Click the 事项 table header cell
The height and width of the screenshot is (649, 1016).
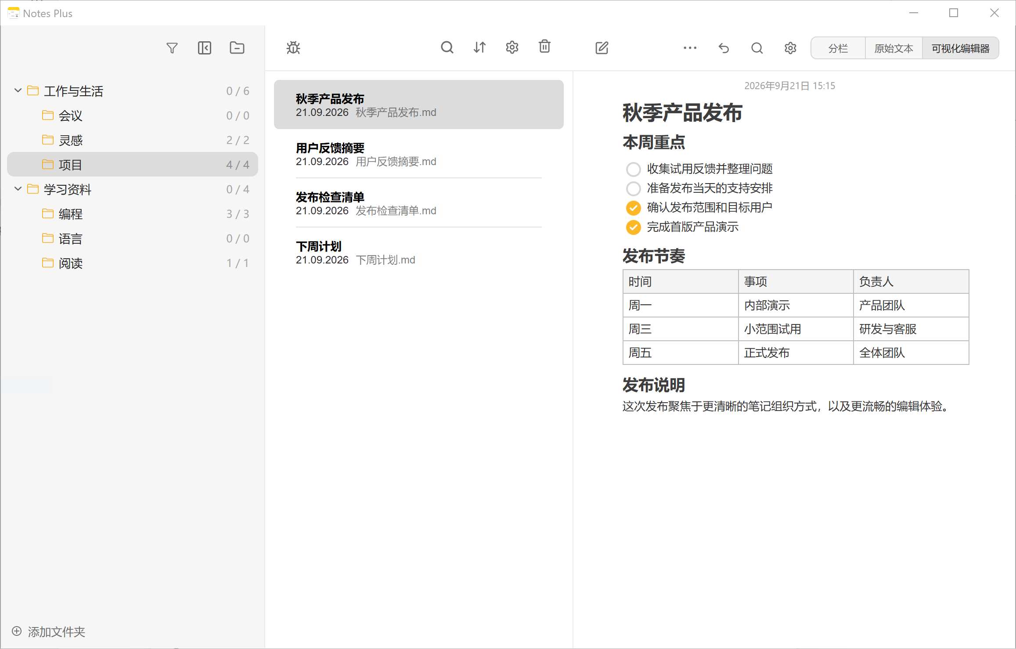point(796,281)
